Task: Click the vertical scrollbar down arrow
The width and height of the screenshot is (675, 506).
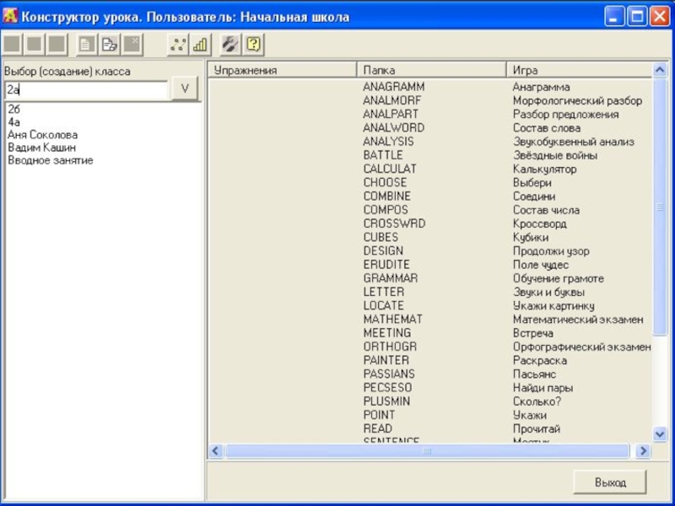Action: point(660,433)
